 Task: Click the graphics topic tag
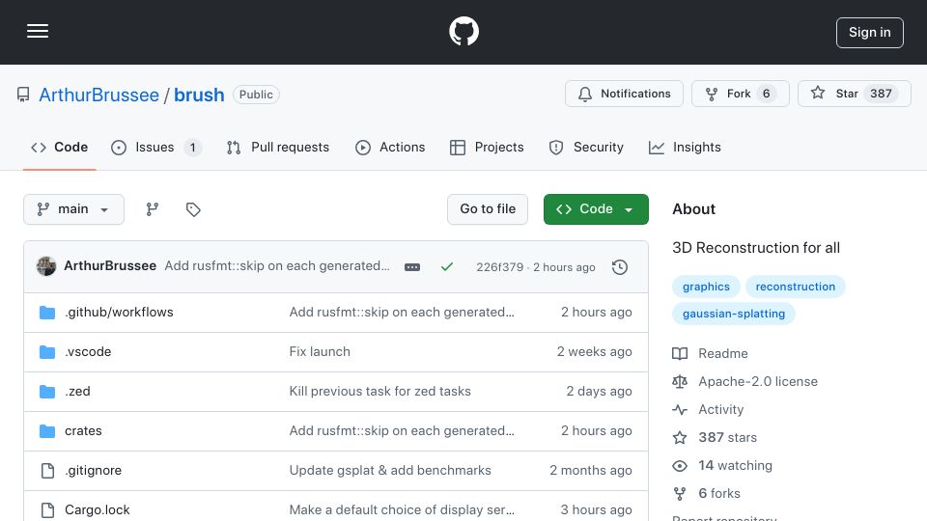coord(706,287)
